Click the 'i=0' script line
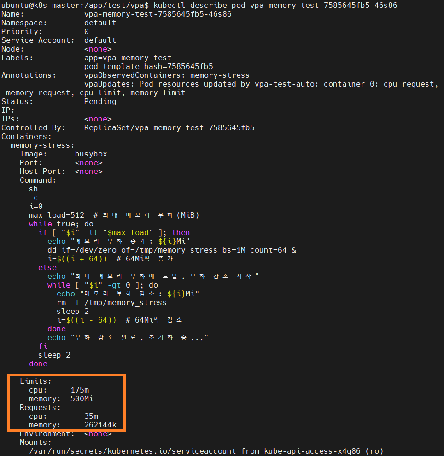The height and width of the screenshot is (456, 444). click(36, 206)
